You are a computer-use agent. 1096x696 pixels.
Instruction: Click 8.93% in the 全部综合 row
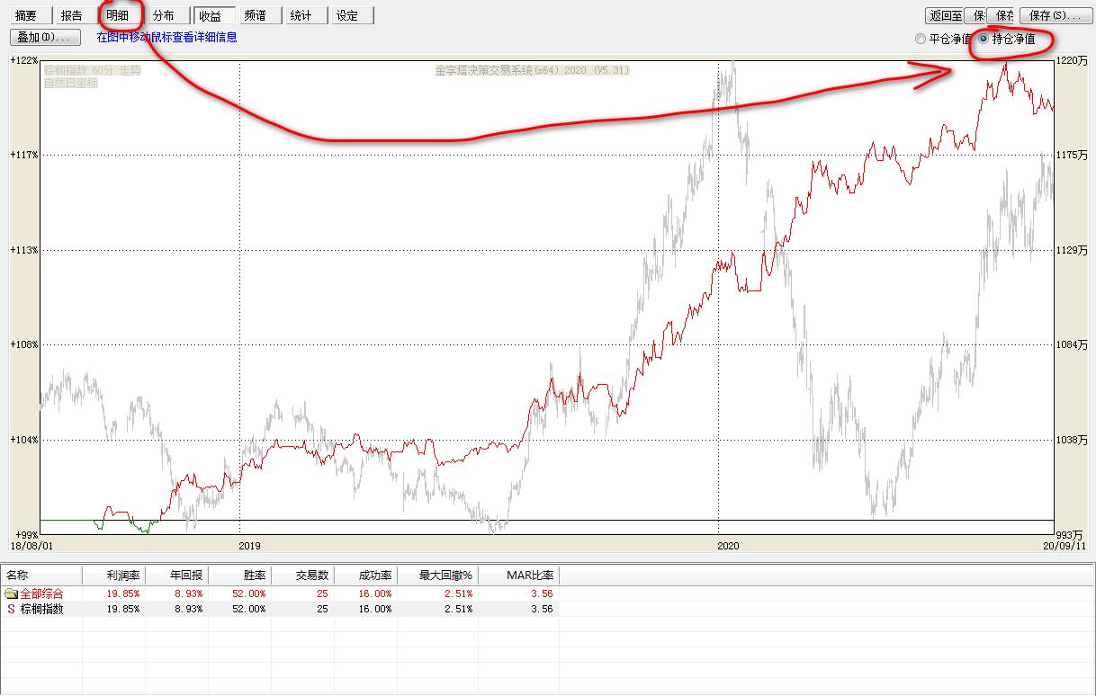(189, 593)
